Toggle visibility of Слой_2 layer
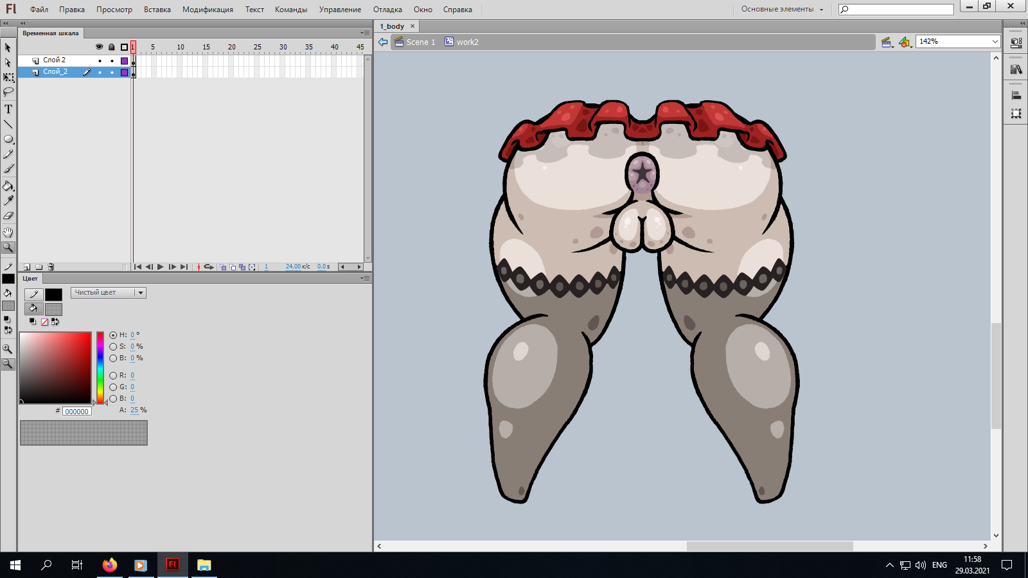The height and width of the screenshot is (578, 1028). [x=100, y=73]
